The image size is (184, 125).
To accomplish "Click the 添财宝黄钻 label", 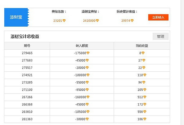I will click(x=90, y=12).
